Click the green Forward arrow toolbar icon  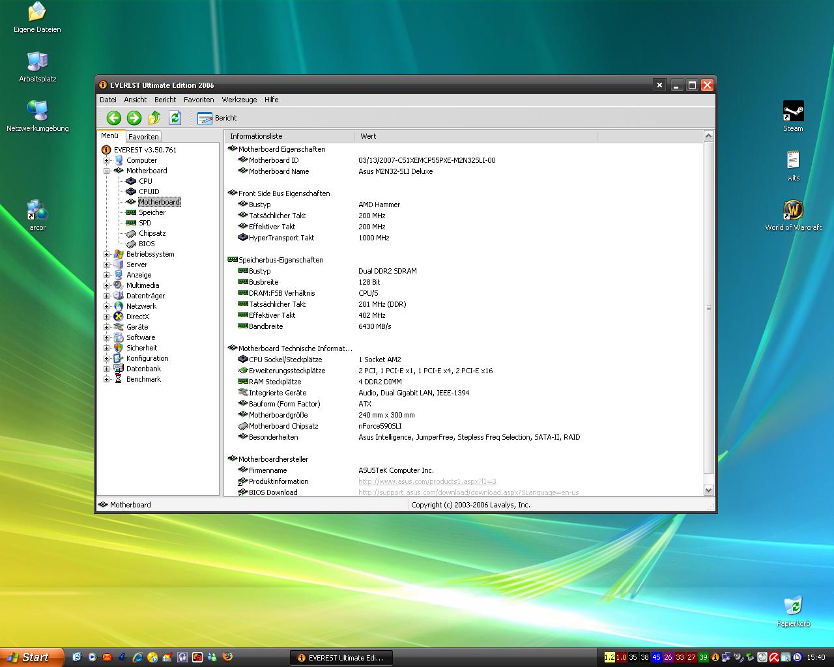pos(134,118)
